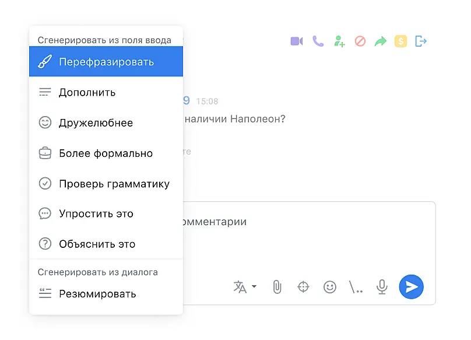Open the emoji picker
This screenshot has height=340, width=471.
[x=330, y=287]
